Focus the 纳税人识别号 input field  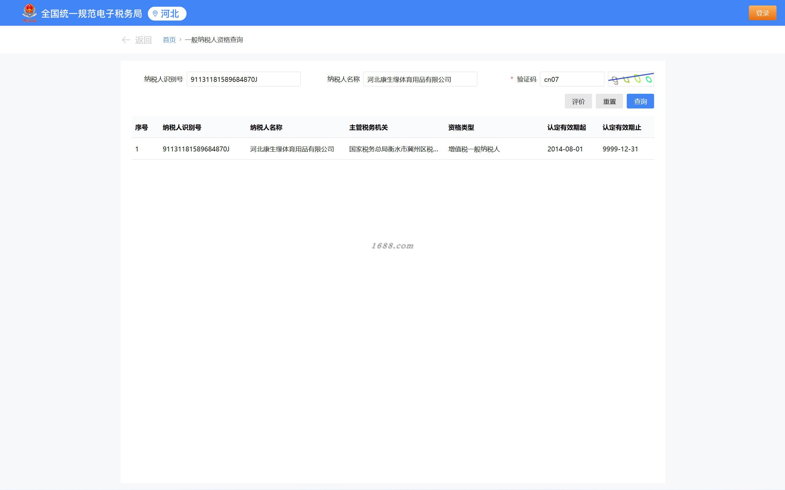[x=243, y=79]
